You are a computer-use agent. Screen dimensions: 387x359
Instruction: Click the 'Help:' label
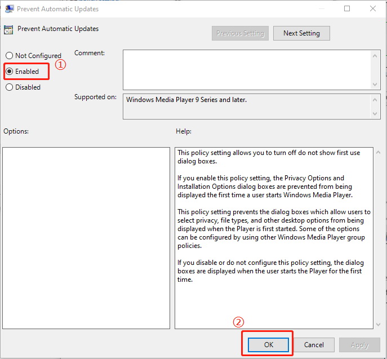184,131
